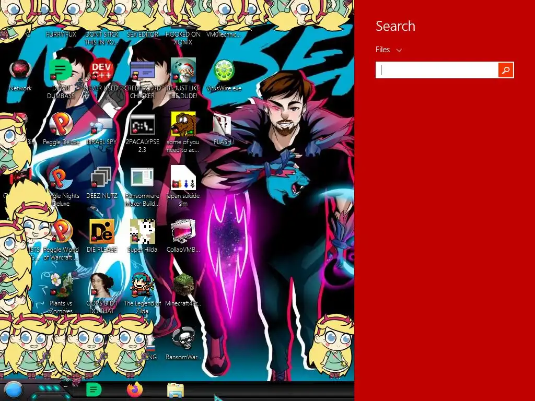Open Peggle World of Warcraft icon
The width and height of the screenshot is (535, 401).
point(62,231)
